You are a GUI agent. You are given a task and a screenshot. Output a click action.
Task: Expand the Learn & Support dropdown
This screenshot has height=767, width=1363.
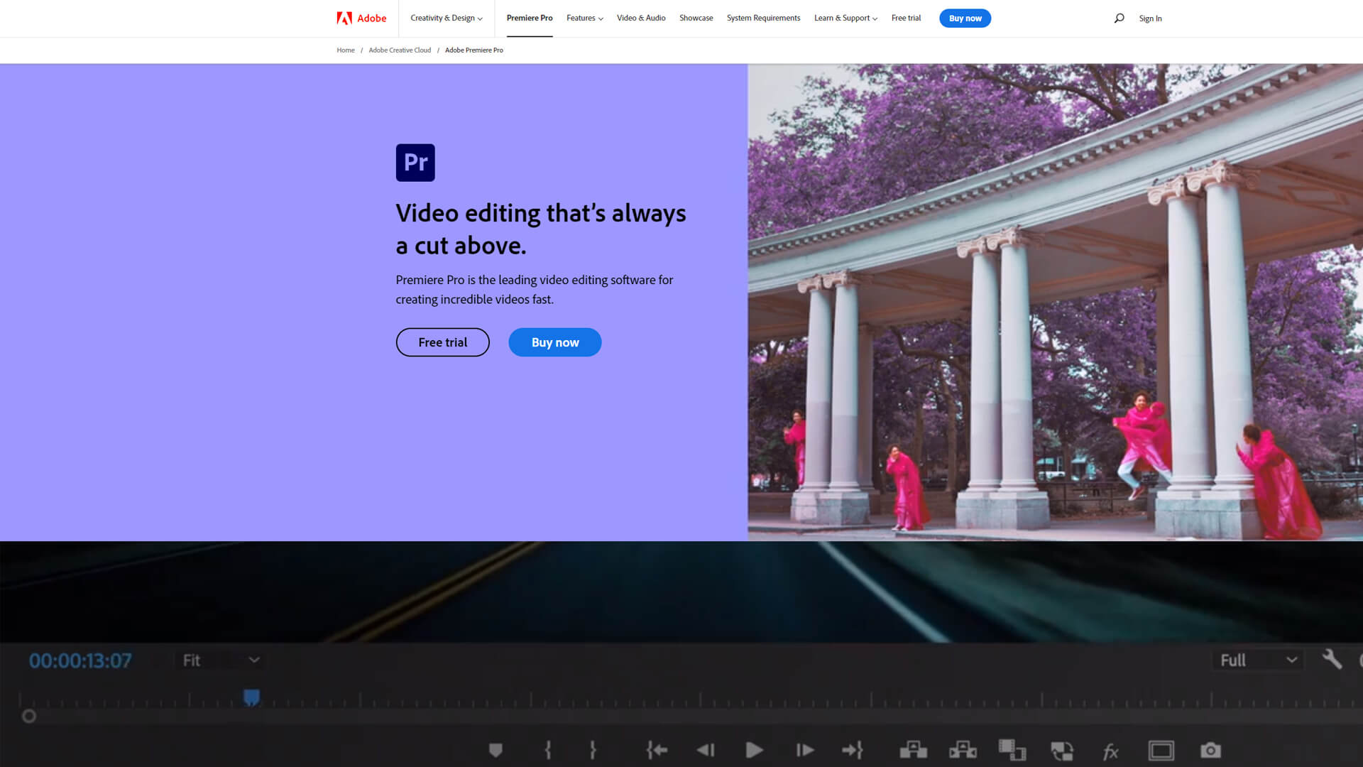[x=845, y=18]
